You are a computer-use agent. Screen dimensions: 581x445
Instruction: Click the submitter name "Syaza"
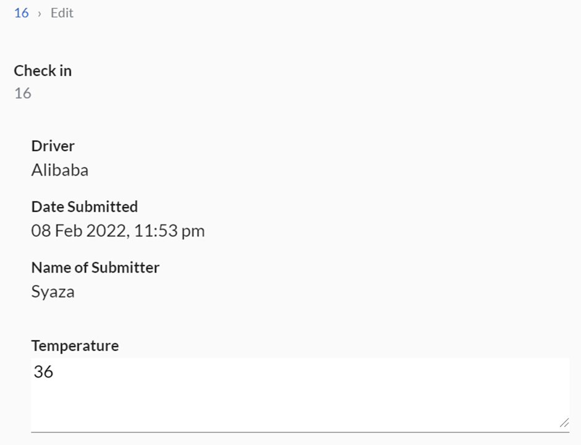tap(53, 292)
